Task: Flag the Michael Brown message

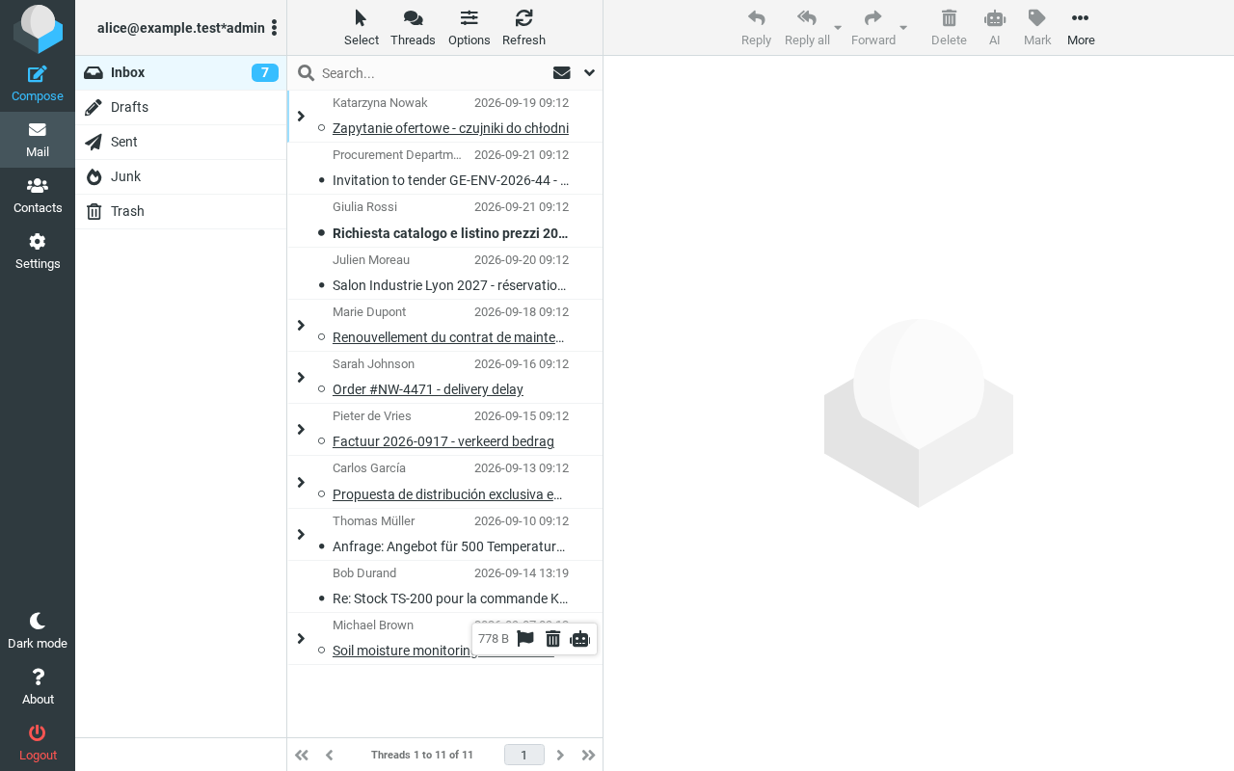Action: [525, 639]
